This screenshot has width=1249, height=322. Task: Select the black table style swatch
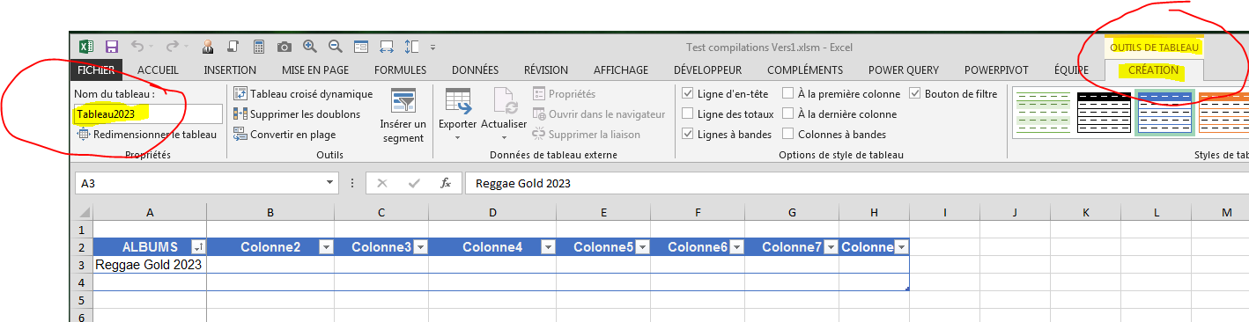pyautogui.click(x=1104, y=113)
